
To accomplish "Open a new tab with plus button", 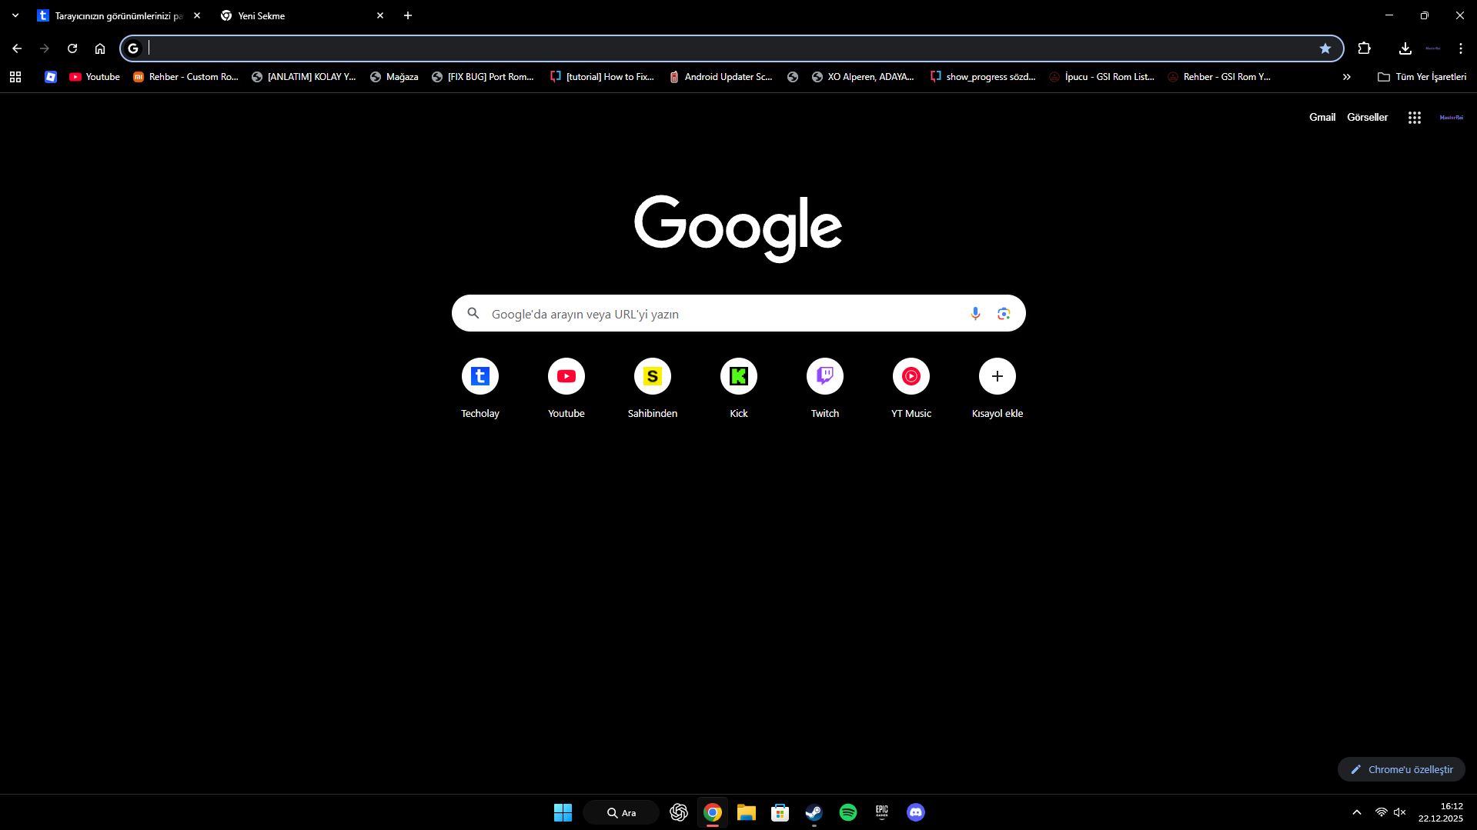I will [x=408, y=15].
